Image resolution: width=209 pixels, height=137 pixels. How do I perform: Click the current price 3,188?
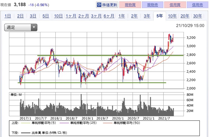point(20,5)
